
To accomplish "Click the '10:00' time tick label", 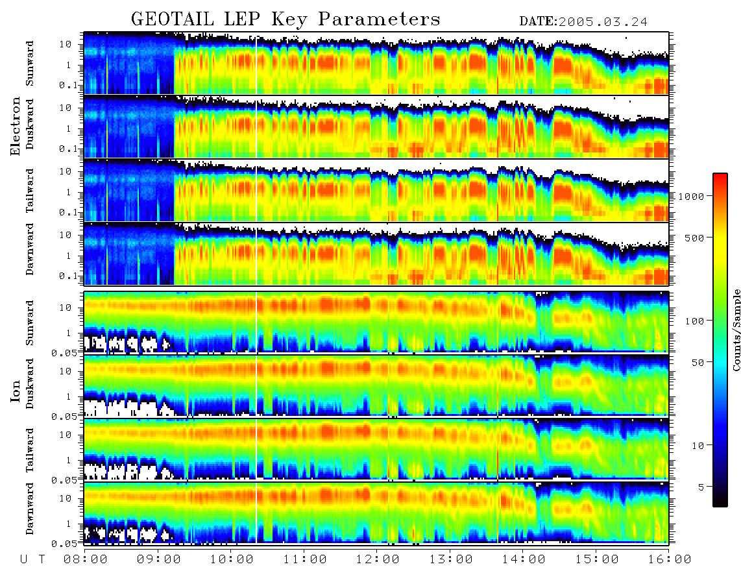I will 232,559.
